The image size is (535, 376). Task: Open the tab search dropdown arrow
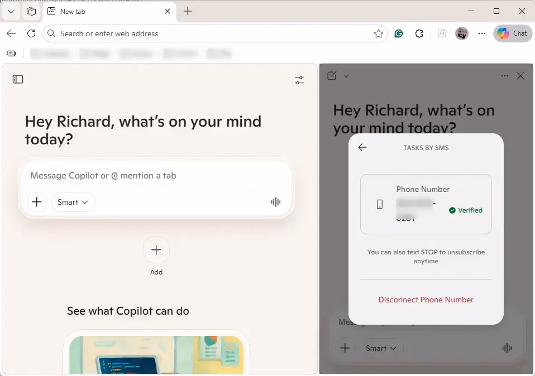point(11,11)
